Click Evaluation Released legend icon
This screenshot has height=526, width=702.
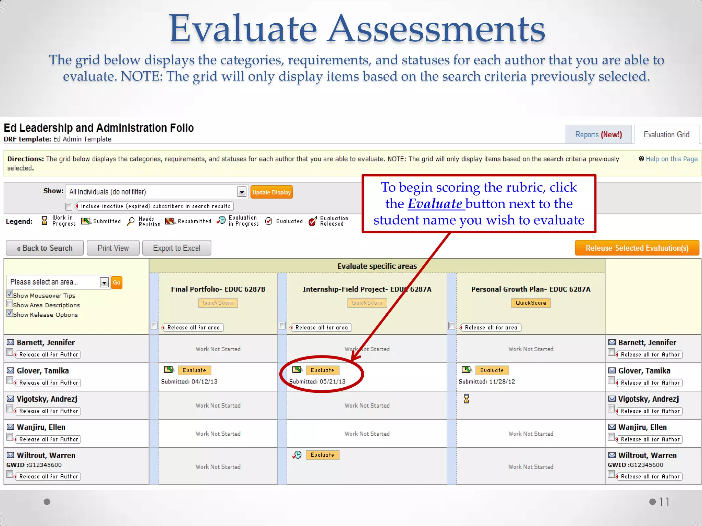313,221
